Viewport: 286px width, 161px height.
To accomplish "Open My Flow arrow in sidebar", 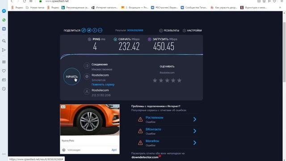I will pyautogui.click(x=4, y=50).
